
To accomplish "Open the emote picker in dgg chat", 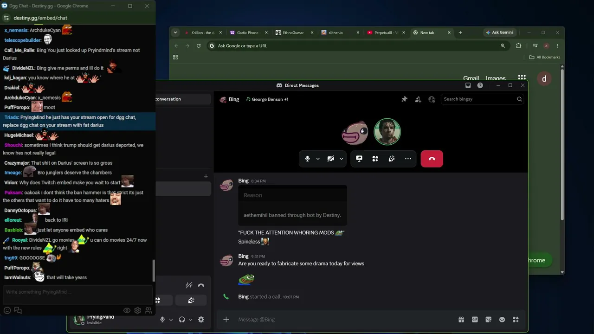I will click(7, 310).
